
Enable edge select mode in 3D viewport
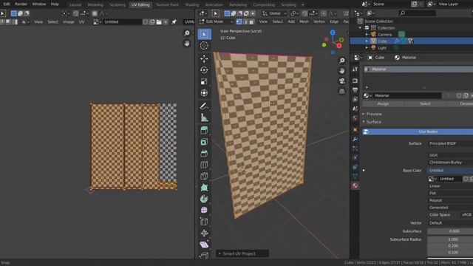point(245,21)
